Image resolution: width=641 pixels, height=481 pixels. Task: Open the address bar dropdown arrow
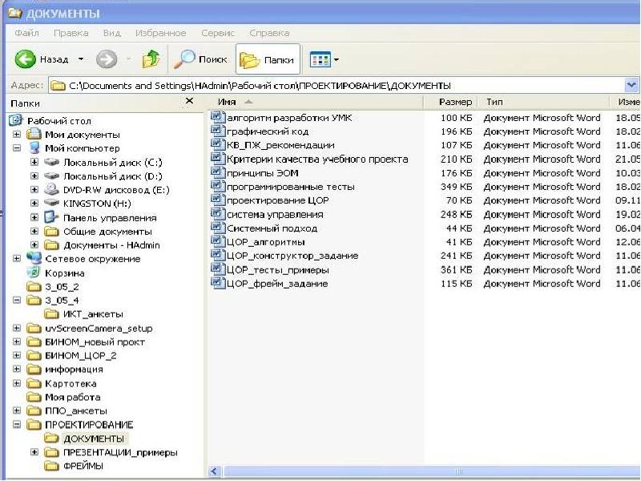[631, 85]
